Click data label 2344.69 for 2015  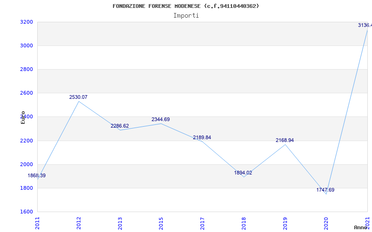coord(160,119)
